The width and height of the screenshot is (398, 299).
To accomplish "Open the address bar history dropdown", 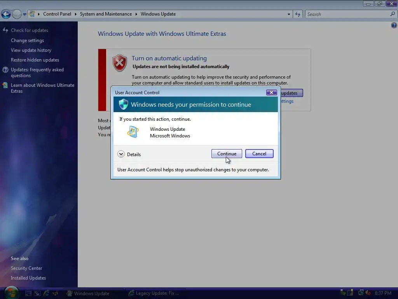I will [x=289, y=14].
